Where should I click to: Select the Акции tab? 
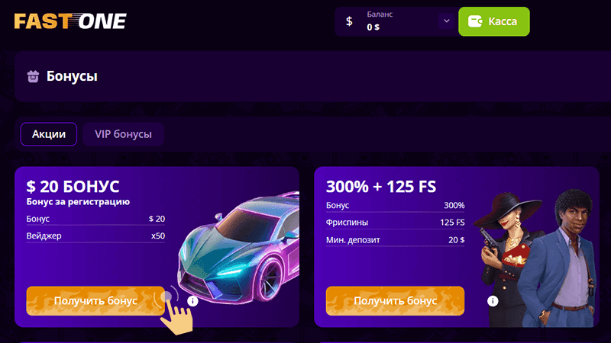[x=49, y=134]
